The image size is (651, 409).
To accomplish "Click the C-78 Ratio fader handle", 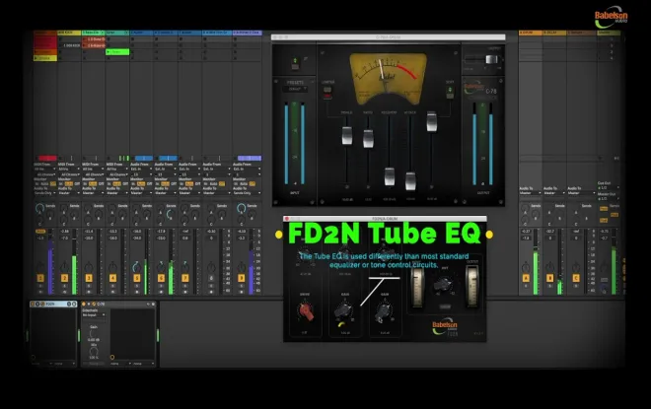I will 368,139.
